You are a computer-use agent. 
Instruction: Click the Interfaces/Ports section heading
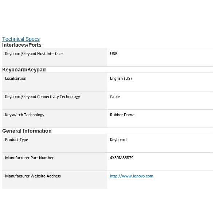[x=22, y=45]
